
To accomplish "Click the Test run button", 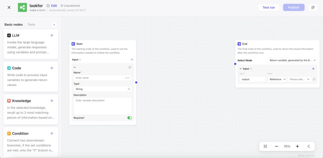I will [269, 7].
